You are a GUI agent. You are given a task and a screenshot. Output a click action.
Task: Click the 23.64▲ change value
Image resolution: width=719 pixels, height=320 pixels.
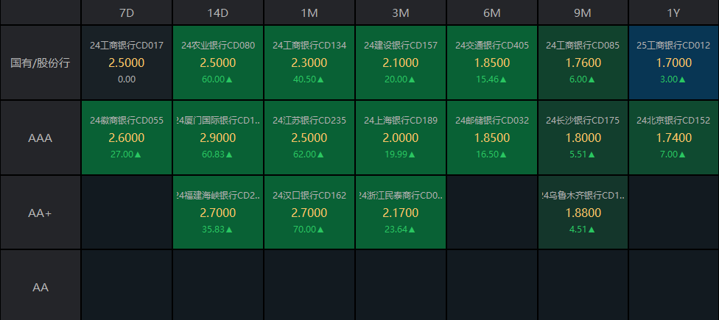coord(400,230)
